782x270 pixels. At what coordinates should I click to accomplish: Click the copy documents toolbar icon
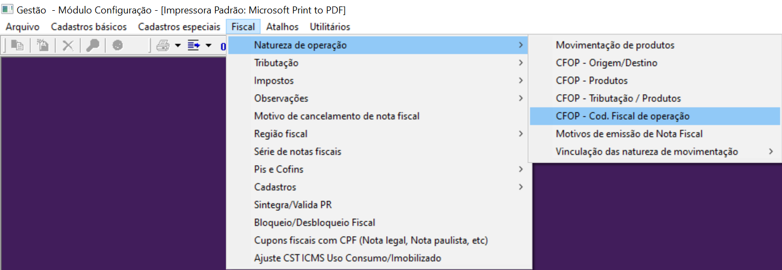(17, 46)
